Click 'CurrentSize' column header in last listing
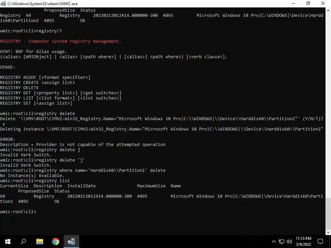 [x=14, y=186]
